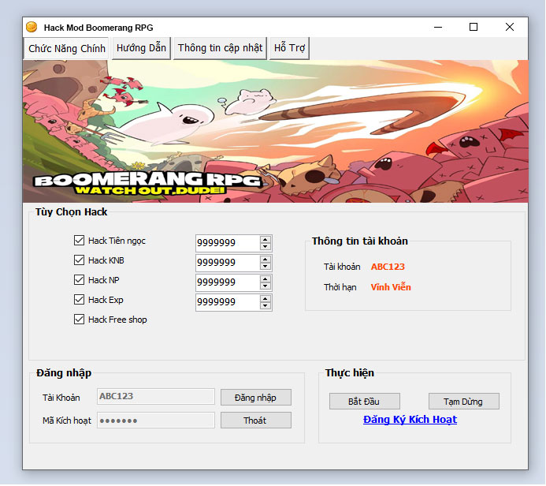546x486 pixels.
Task: Click the Thoát button
Action: pyautogui.click(x=255, y=421)
